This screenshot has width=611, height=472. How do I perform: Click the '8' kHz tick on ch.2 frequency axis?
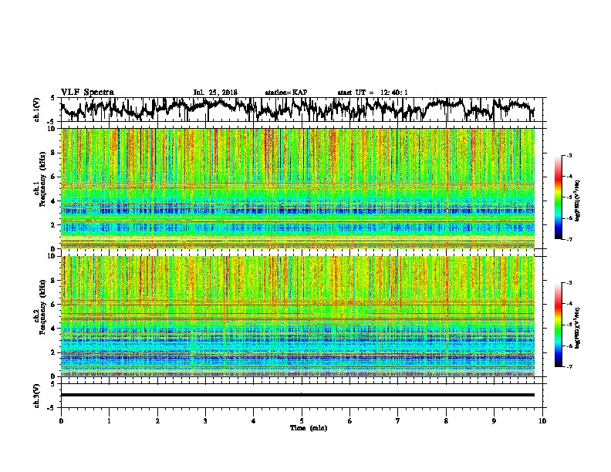click(54, 281)
